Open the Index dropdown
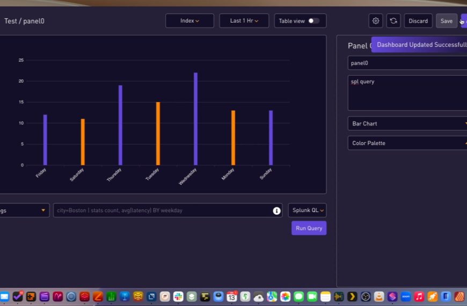 pyautogui.click(x=189, y=21)
